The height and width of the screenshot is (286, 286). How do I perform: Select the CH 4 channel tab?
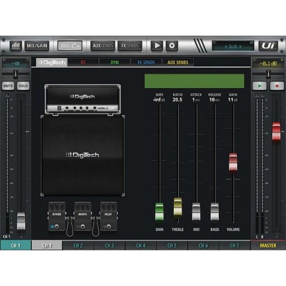tap(141, 245)
